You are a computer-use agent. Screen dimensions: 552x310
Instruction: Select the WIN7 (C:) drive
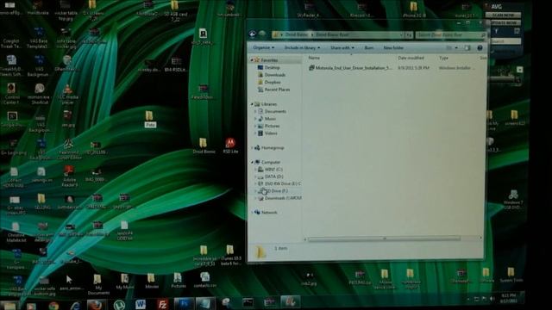pos(273,170)
